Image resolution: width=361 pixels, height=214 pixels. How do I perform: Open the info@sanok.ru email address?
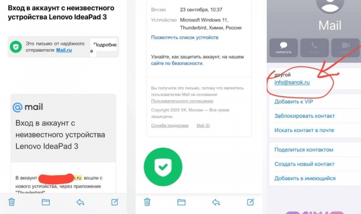292,82
